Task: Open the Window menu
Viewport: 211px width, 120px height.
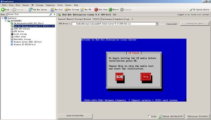Action: (68, 5)
